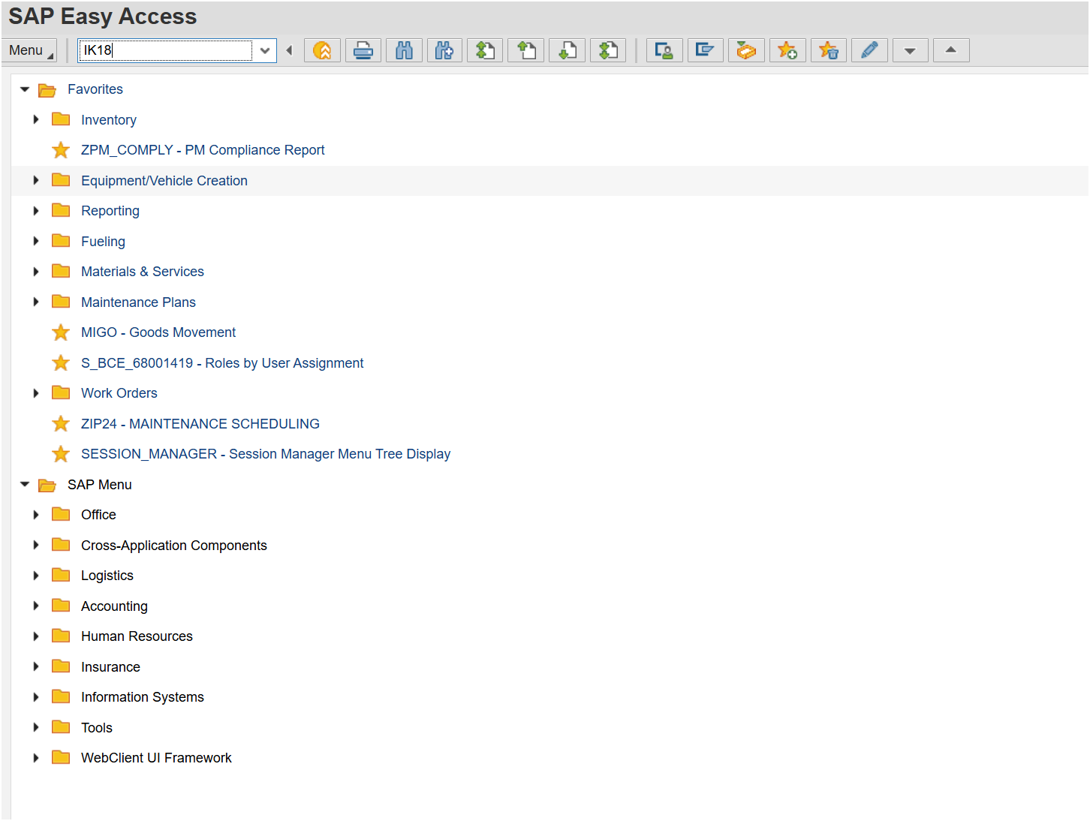Expand the Inventory folder
The width and height of the screenshot is (1090, 821).
[x=35, y=120]
